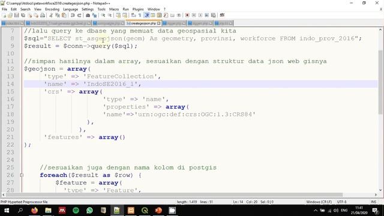
Task: Click the New file toolbar icon
Action: [4, 15]
